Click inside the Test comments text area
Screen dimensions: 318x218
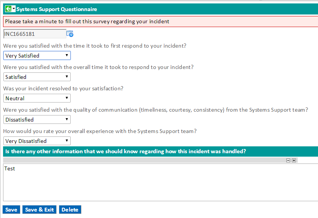161,183
